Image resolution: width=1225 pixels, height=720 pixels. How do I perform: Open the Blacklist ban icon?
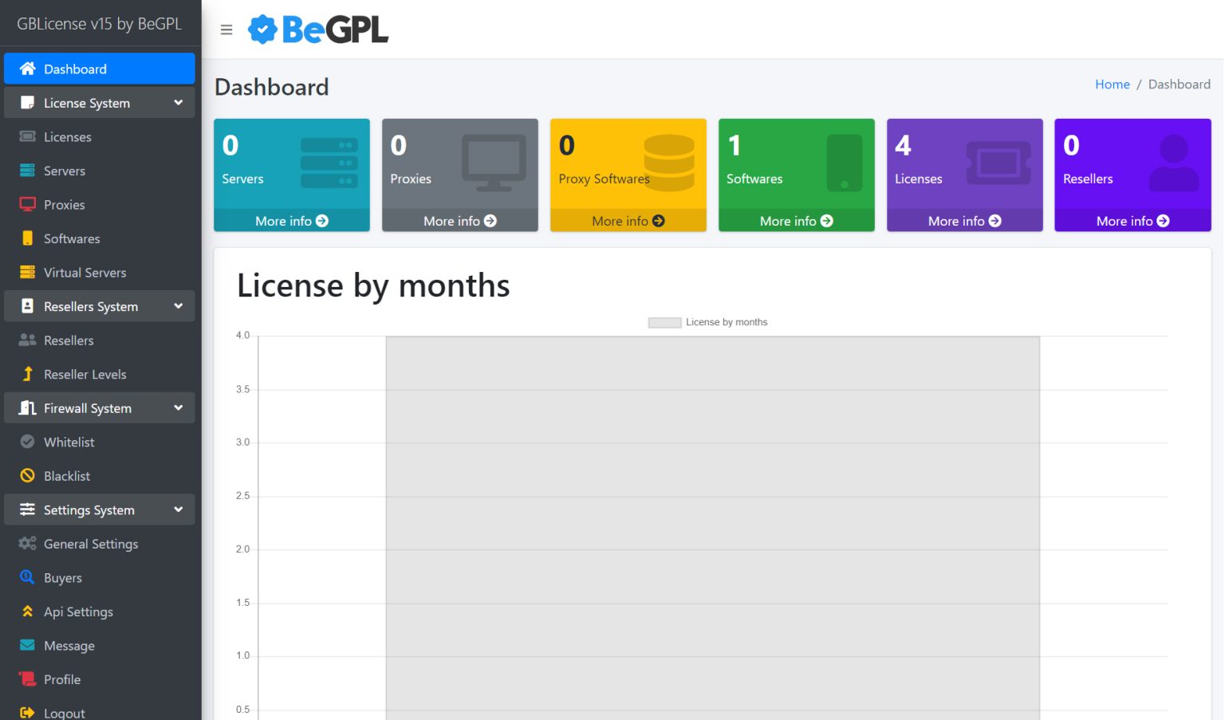[x=26, y=475]
